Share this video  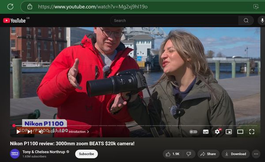click(208, 154)
